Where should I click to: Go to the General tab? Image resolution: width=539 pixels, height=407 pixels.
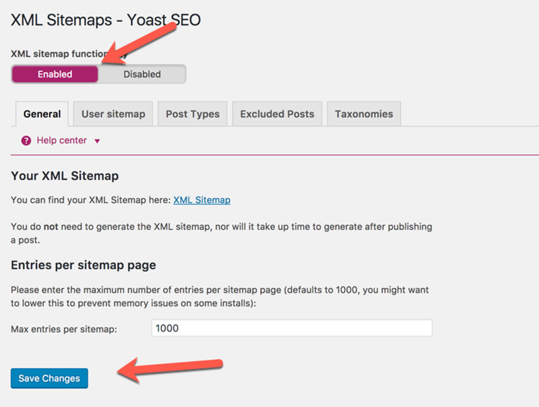41,114
